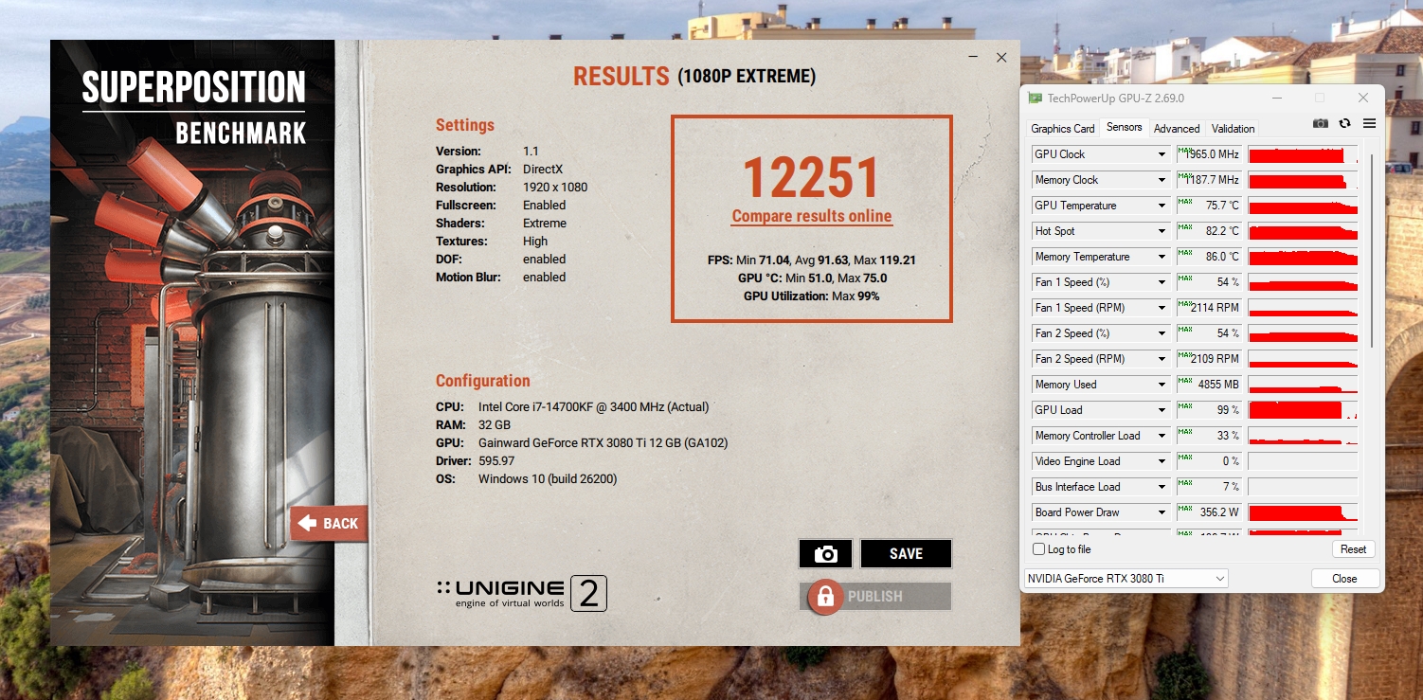The height and width of the screenshot is (700, 1423).
Task: Switch to the Graphics Card tab
Action: [1062, 129]
